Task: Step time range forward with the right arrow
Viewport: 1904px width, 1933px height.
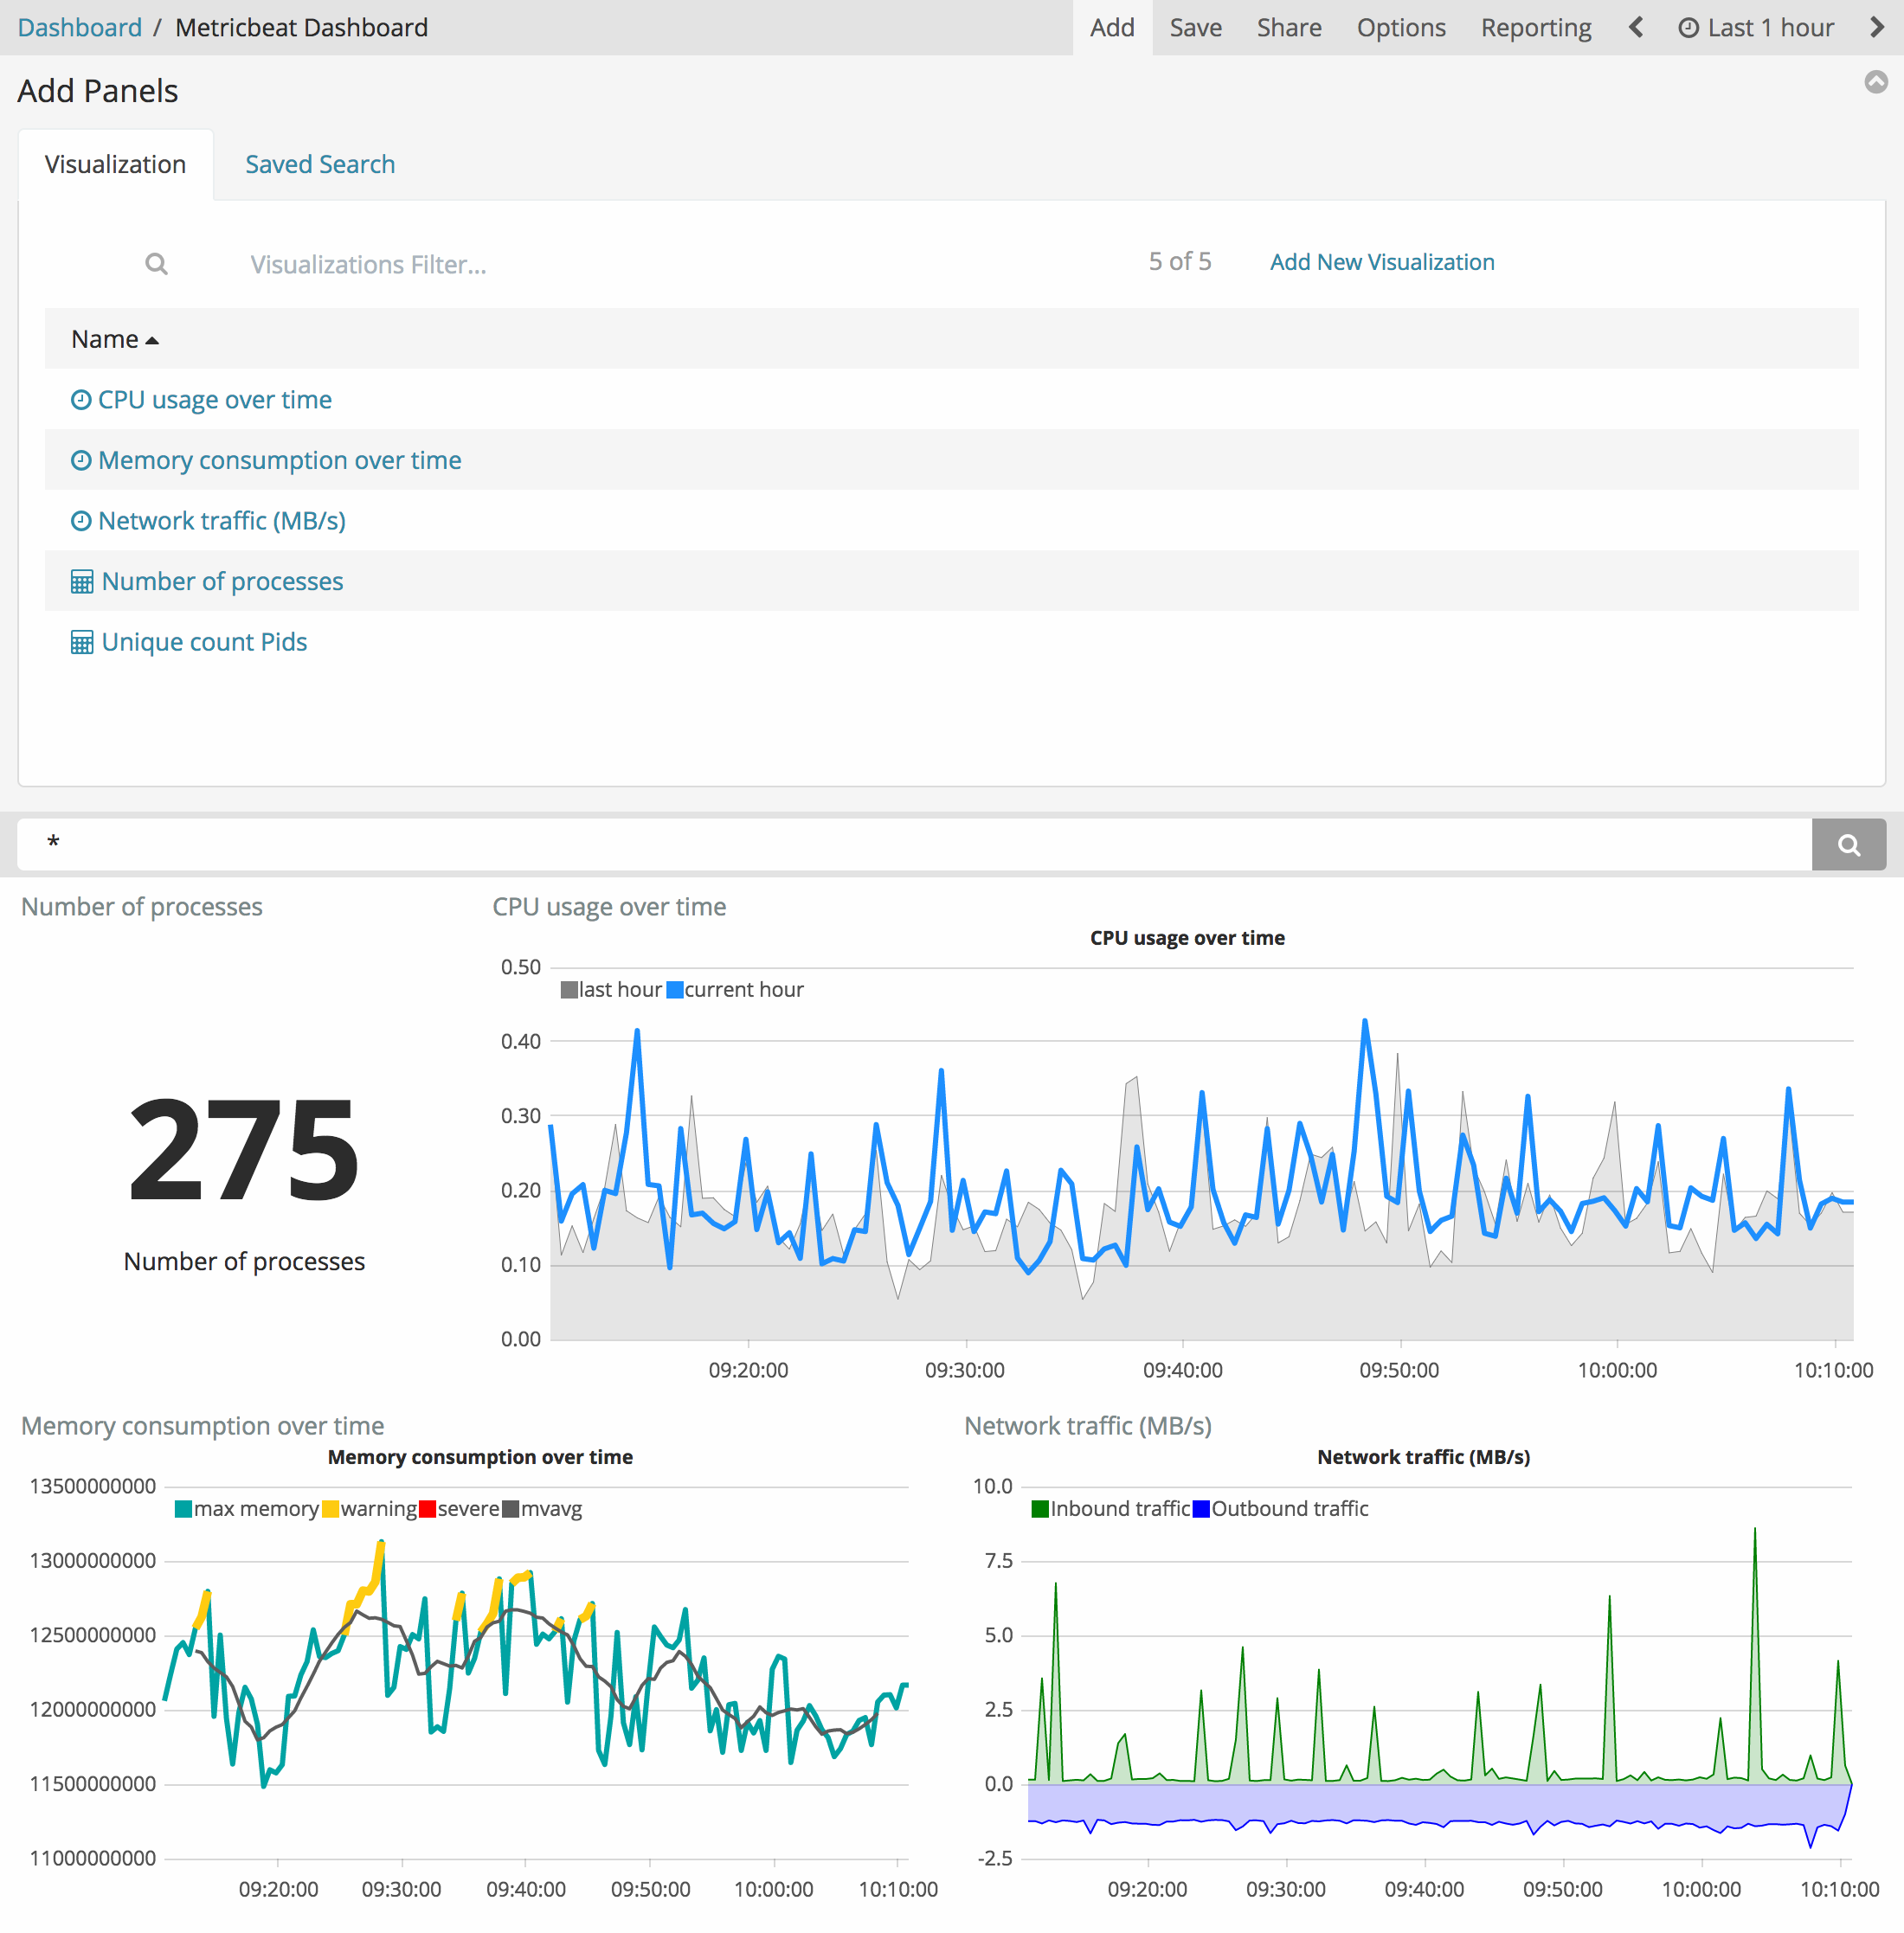Action: tap(1876, 27)
